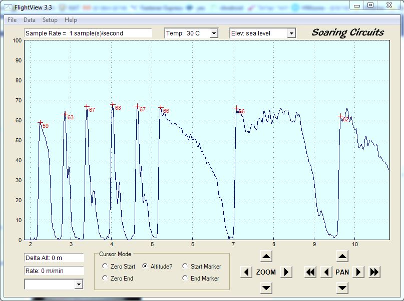Viewport: 404px width, 301px height.
Task: Click the Rate m/min field
Action: coord(54,271)
